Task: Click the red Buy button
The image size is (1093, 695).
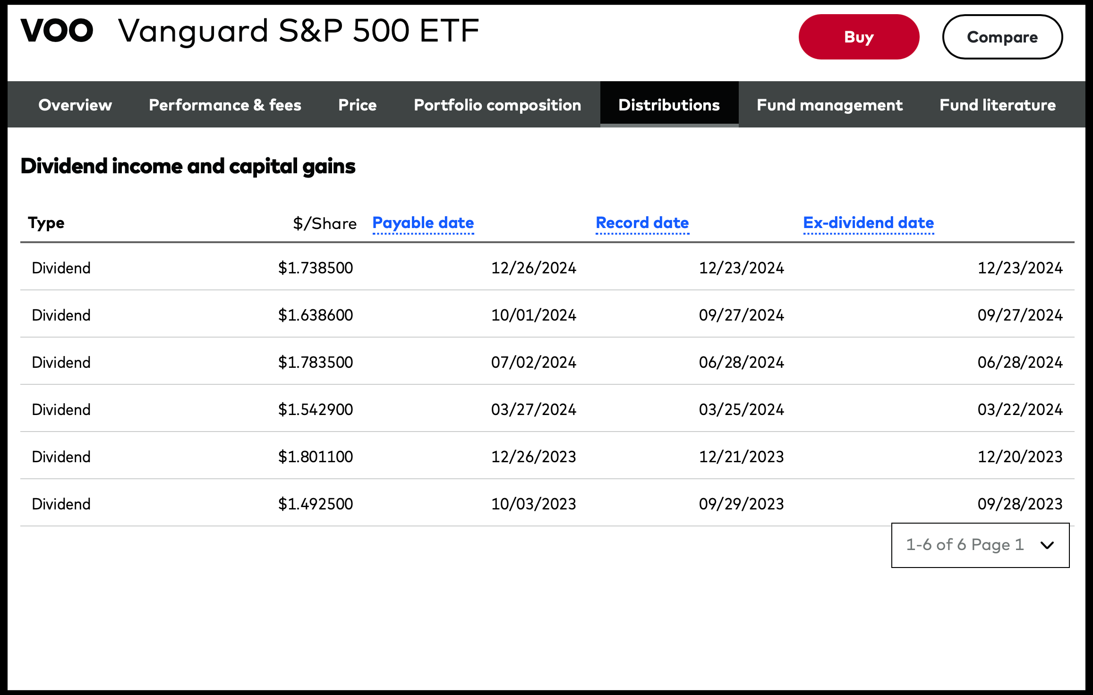Action: pos(858,37)
